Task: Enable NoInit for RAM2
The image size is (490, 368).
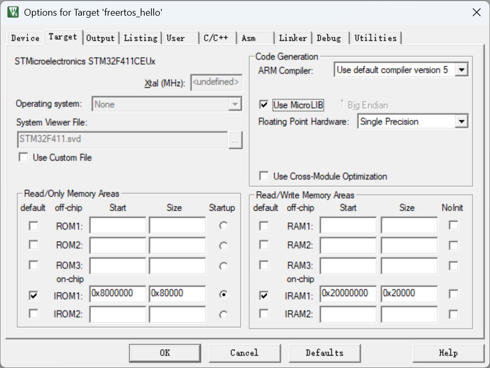Action: tap(453, 245)
